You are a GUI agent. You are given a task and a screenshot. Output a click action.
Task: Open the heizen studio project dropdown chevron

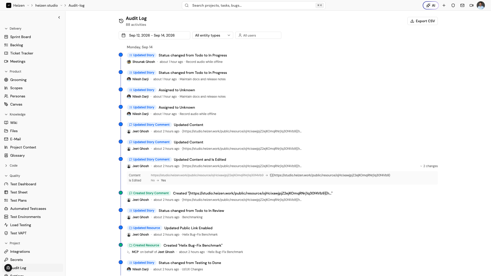61,5
